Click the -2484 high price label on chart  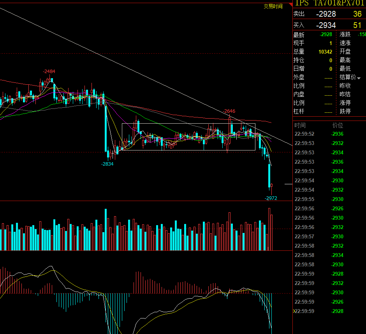49,72
